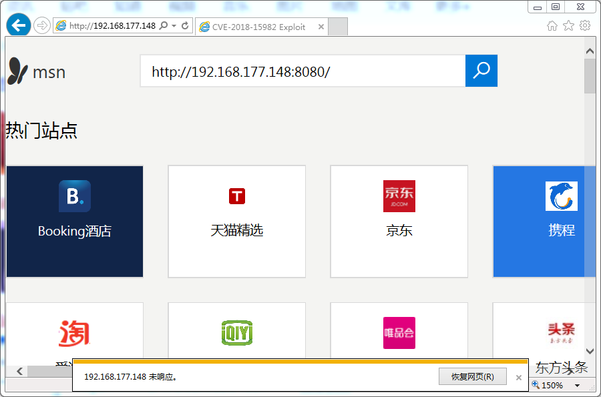Screen dimensions: 601x397
Task: Click the blue msn search button
Action: (x=481, y=71)
